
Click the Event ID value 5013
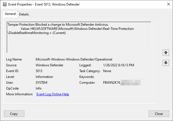[x=39, y=71]
